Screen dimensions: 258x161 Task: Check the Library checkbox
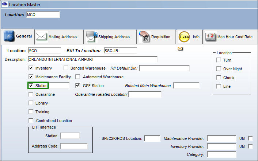31,103
